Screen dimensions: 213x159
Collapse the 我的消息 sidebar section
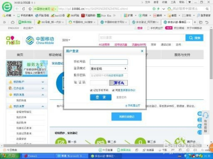pyautogui.click(x=27, y=95)
